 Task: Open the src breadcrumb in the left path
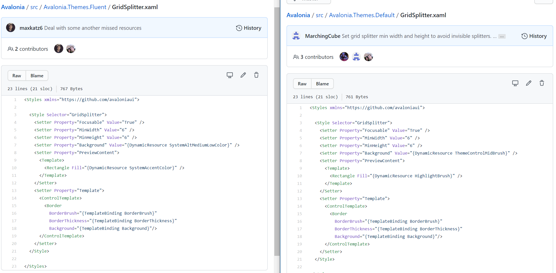(x=34, y=7)
